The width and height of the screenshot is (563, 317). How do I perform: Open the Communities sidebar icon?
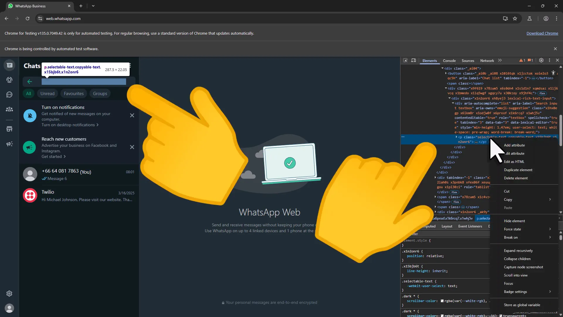(9, 109)
